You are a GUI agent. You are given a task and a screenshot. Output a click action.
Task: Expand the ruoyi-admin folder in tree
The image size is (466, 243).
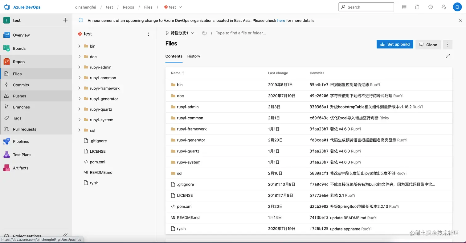point(80,67)
